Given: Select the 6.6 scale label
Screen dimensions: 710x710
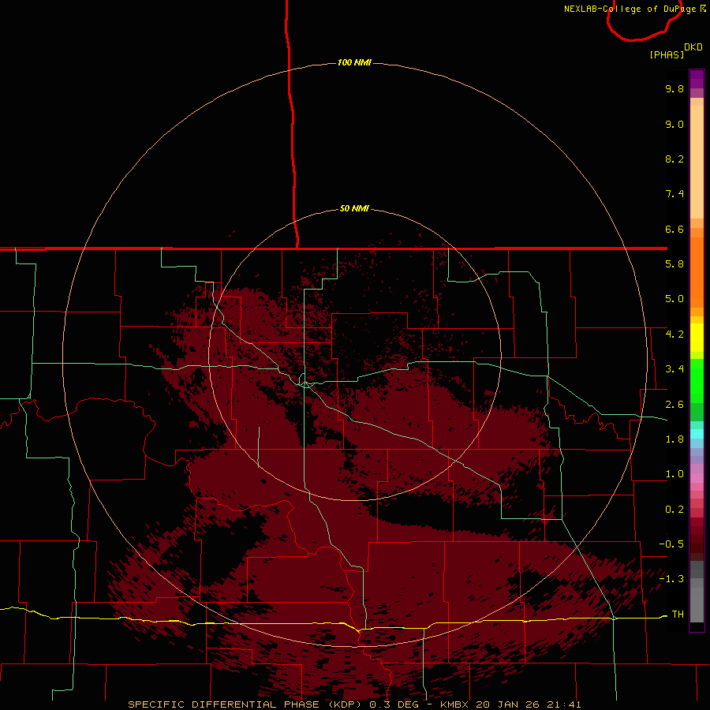Looking at the screenshot, I should [x=674, y=229].
